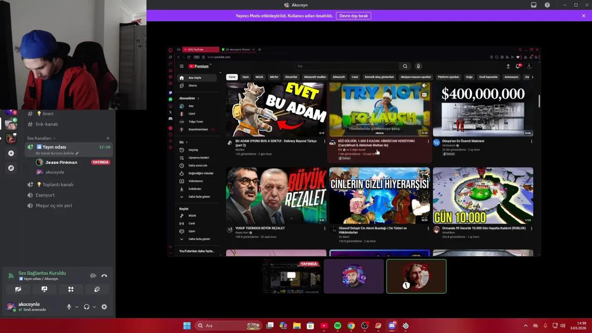Open File Explorer from the taskbar
The height and width of the screenshot is (333, 592).
click(x=297, y=326)
